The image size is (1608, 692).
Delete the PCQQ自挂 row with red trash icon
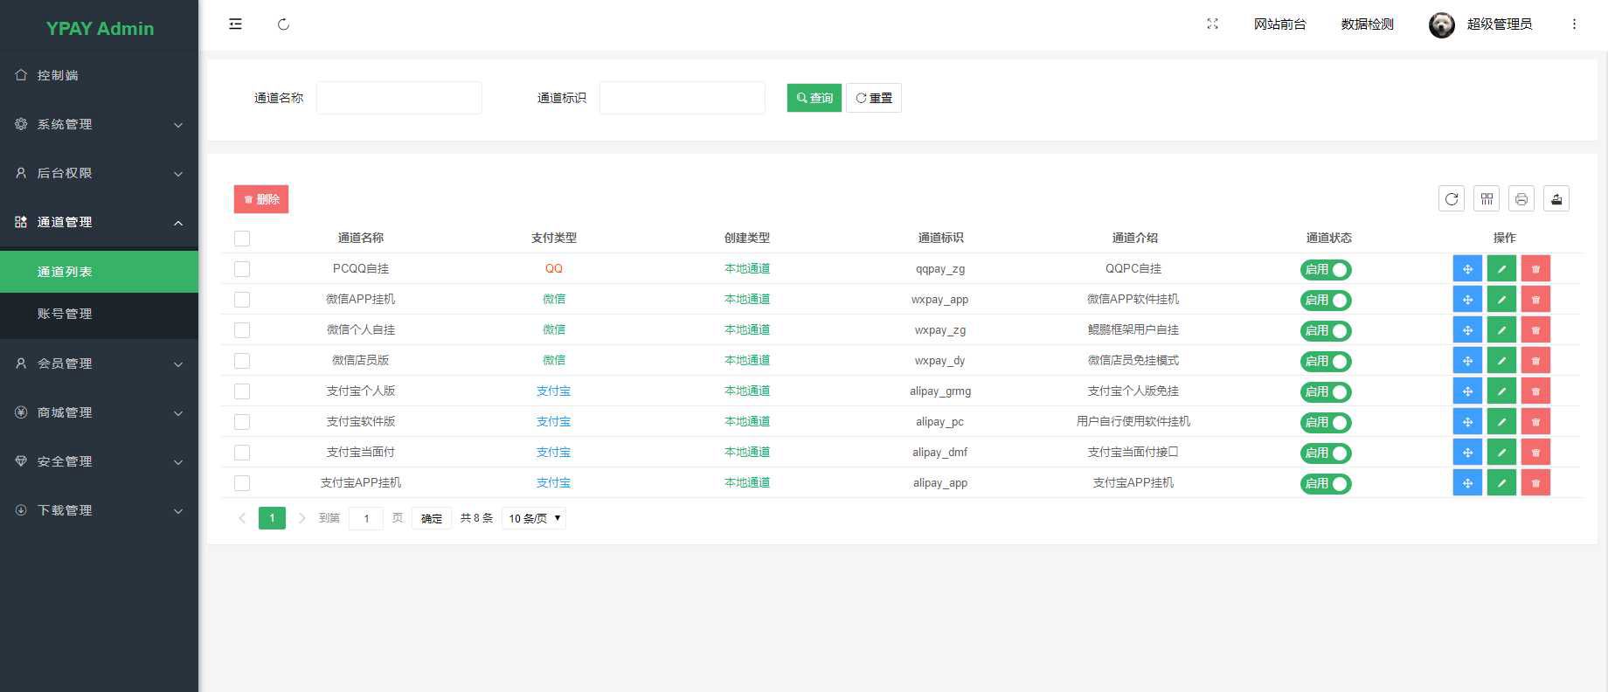[x=1535, y=269]
